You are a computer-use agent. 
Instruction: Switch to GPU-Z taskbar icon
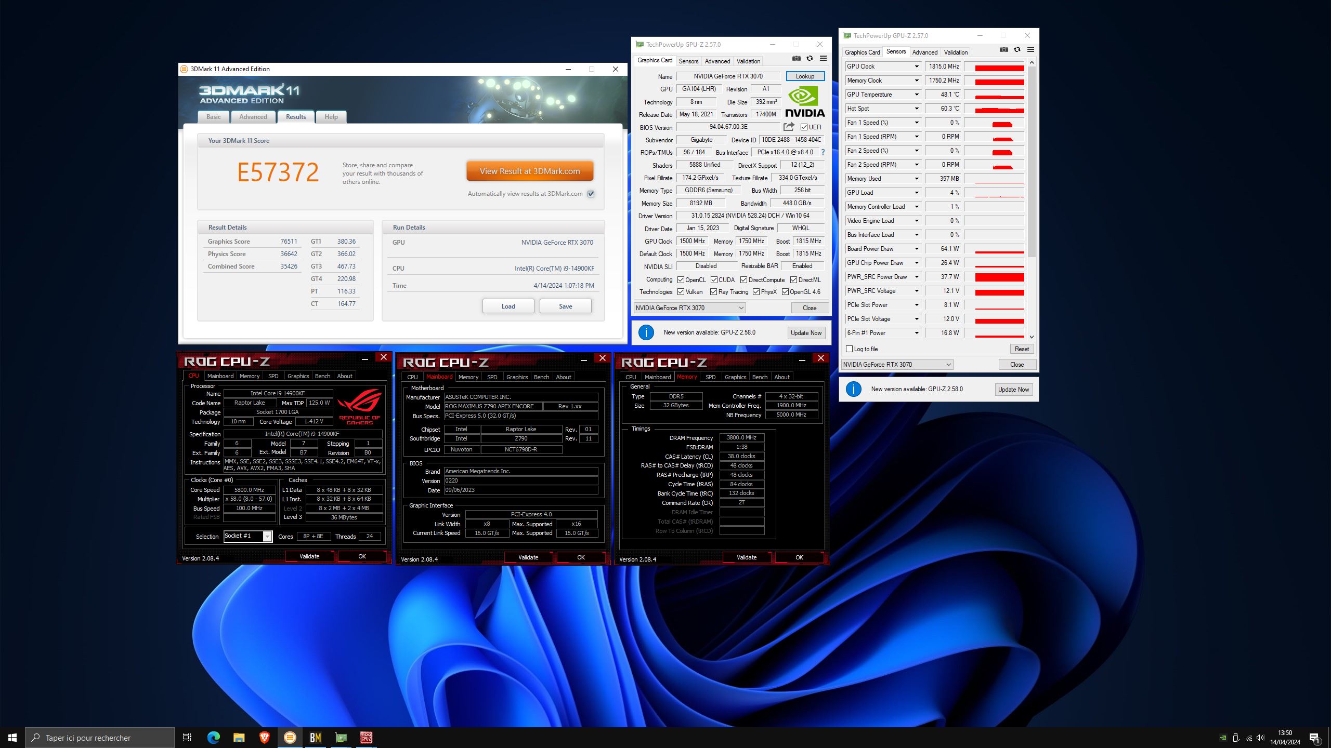coord(341,738)
